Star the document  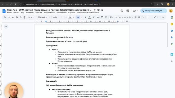point(95,10)
